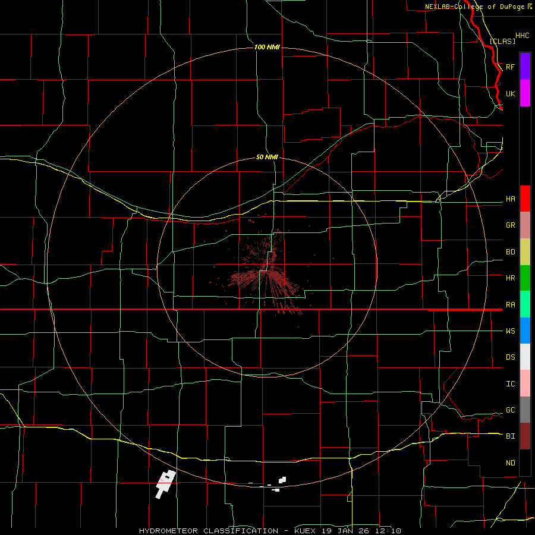Click the DS white legend swatch
Screen dimensions: 535x535
coord(525,357)
